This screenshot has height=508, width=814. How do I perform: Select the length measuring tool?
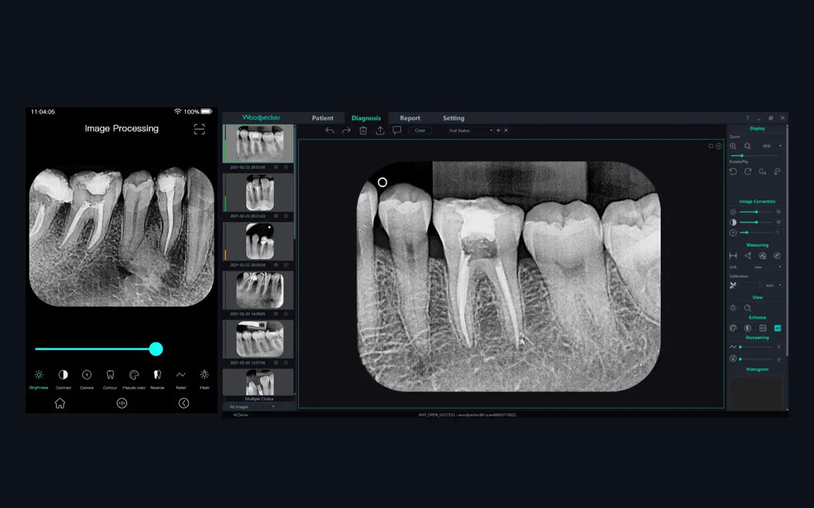tap(733, 256)
